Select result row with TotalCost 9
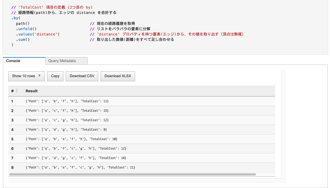This screenshot has width=330, height=188. click(142, 129)
